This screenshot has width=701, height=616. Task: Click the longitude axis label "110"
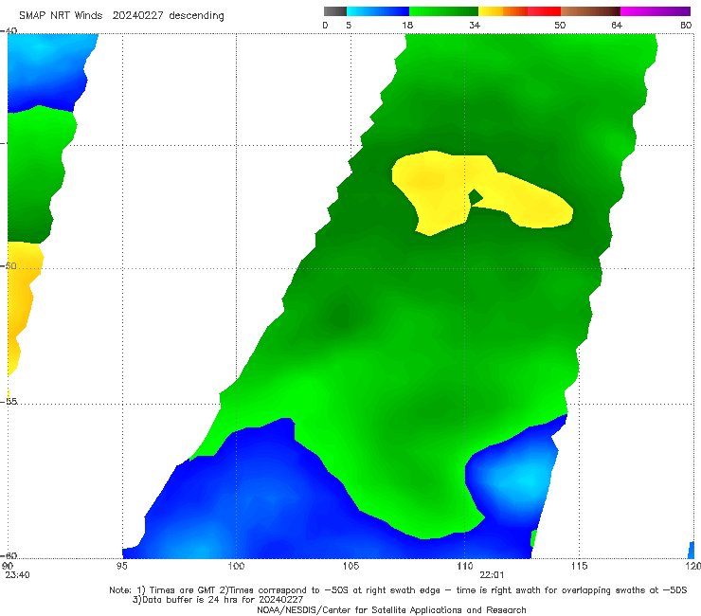[x=465, y=566]
